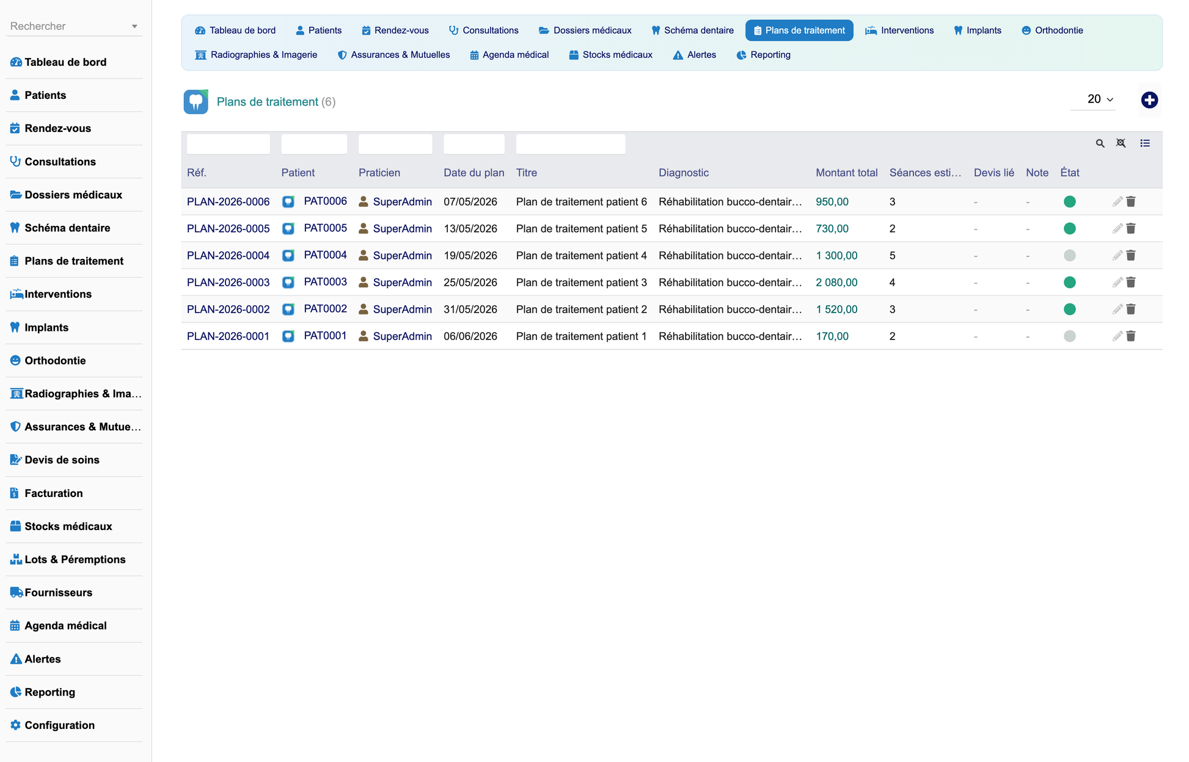Image resolution: width=1189 pixels, height=762 pixels.
Task: Edit PLAN-2026-0001 with its pencil icon
Action: pyautogui.click(x=1117, y=336)
